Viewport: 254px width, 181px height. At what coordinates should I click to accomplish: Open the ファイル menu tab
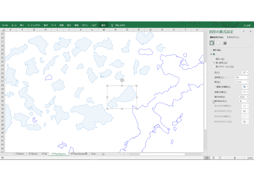tap(5, 26)
